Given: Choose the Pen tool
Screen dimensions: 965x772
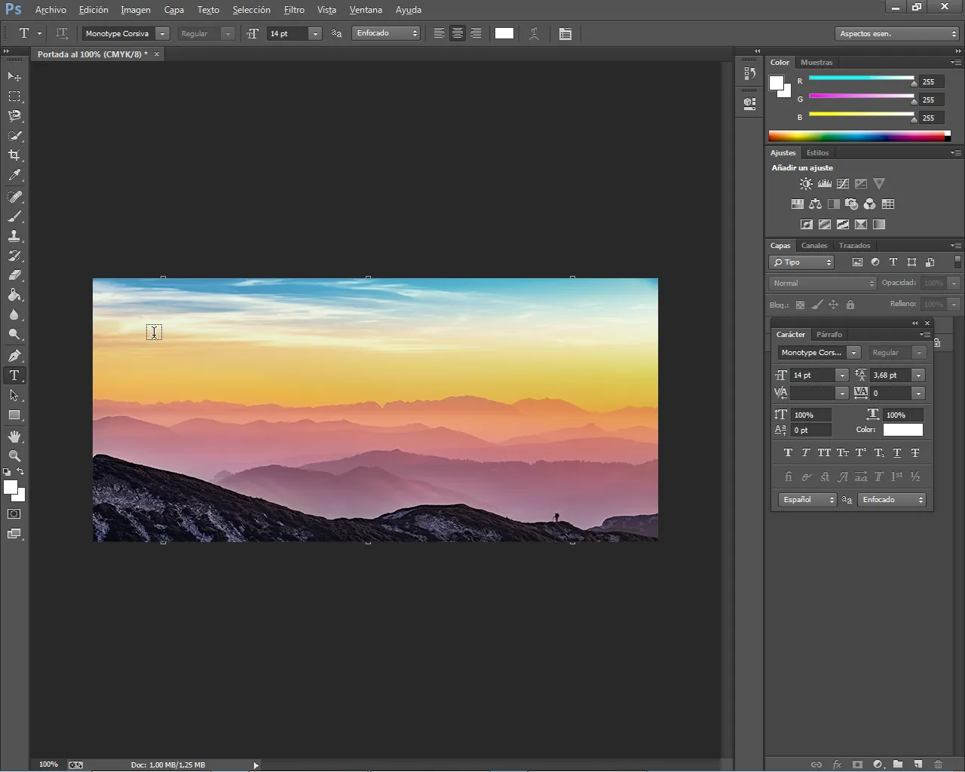Looking at the screenshot, I should 14,355.
